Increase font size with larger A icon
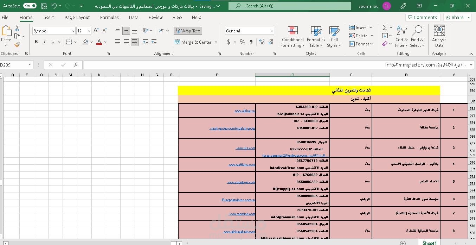476x245 pixels. [96, 31]
